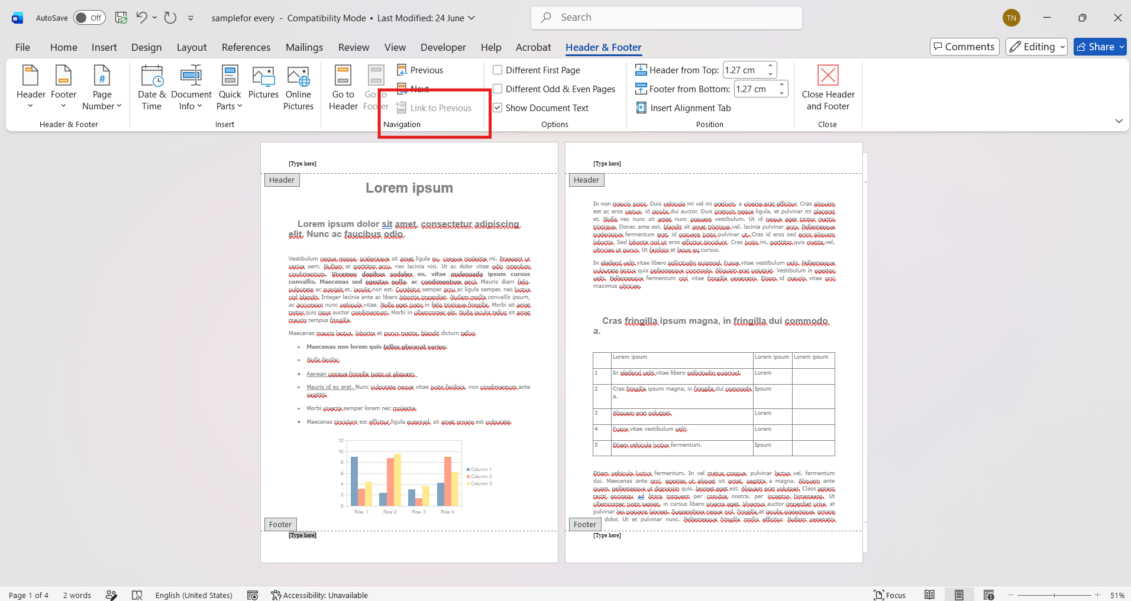This screenshot has width=1131, height=601.
Task: Switch to Read Mode view
Action: click(x=930, y=595)
